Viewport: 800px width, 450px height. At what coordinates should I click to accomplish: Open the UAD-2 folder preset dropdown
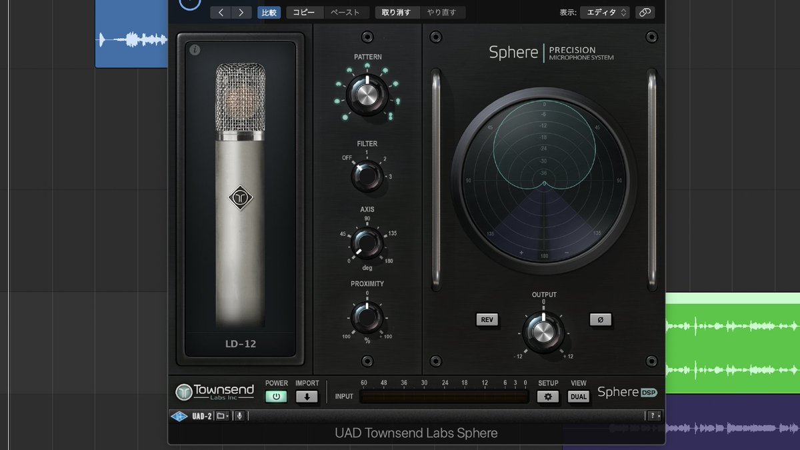coord(223,416)
